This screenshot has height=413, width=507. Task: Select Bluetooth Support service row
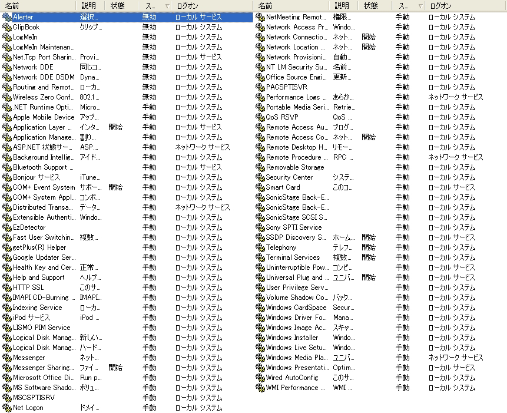point(127,167)
